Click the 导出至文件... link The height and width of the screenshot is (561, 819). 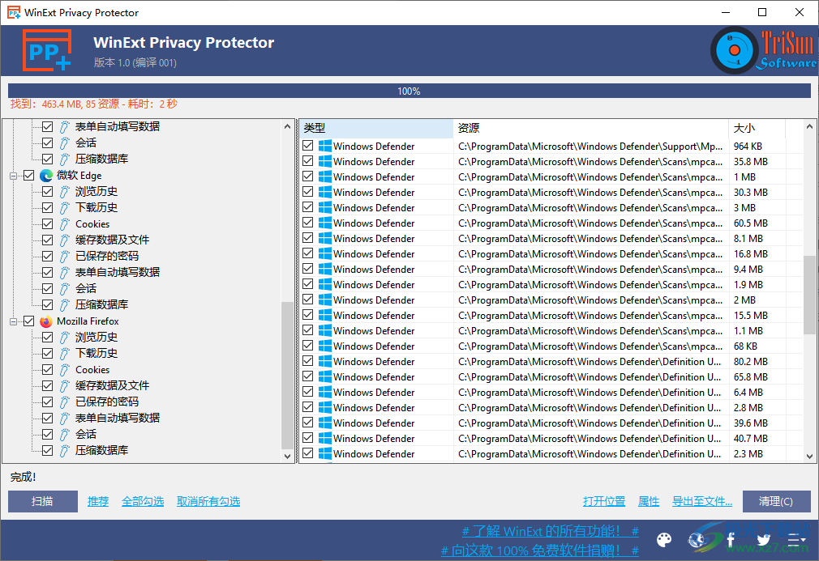pos(702,502)
